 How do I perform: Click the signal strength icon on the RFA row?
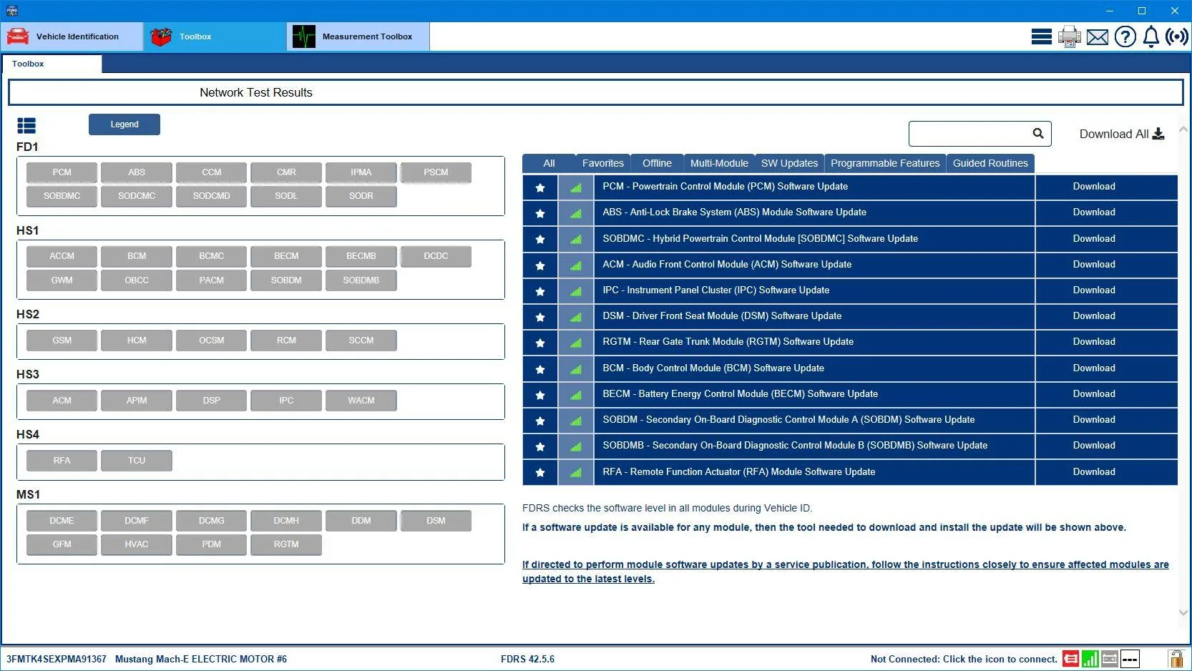coord(576,473)
